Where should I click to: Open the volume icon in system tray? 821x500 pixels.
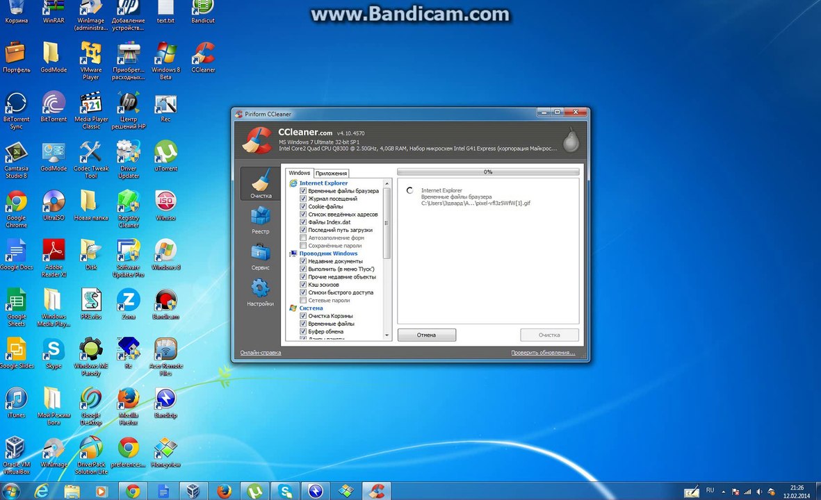(x=760, y=492)
